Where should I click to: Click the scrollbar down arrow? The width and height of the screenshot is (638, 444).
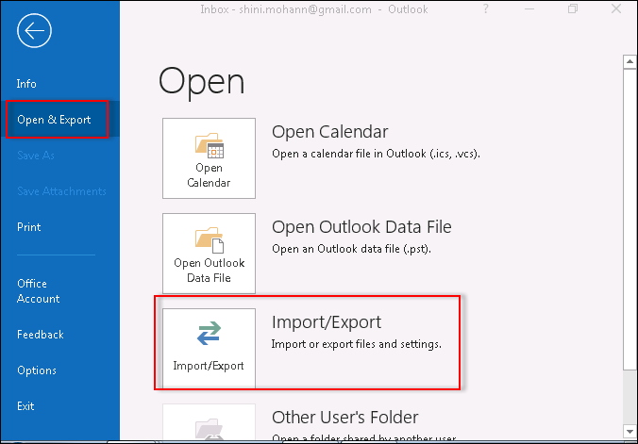630,431
